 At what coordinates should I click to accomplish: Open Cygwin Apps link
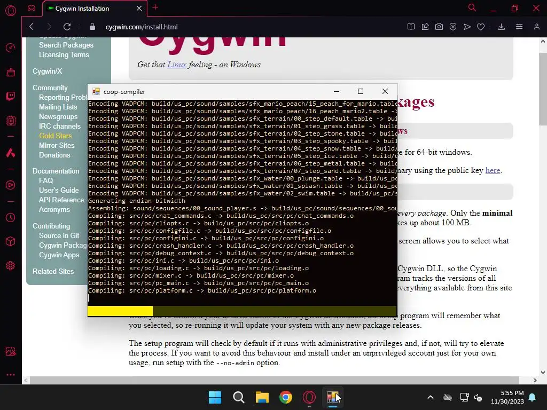pos(59,255)
